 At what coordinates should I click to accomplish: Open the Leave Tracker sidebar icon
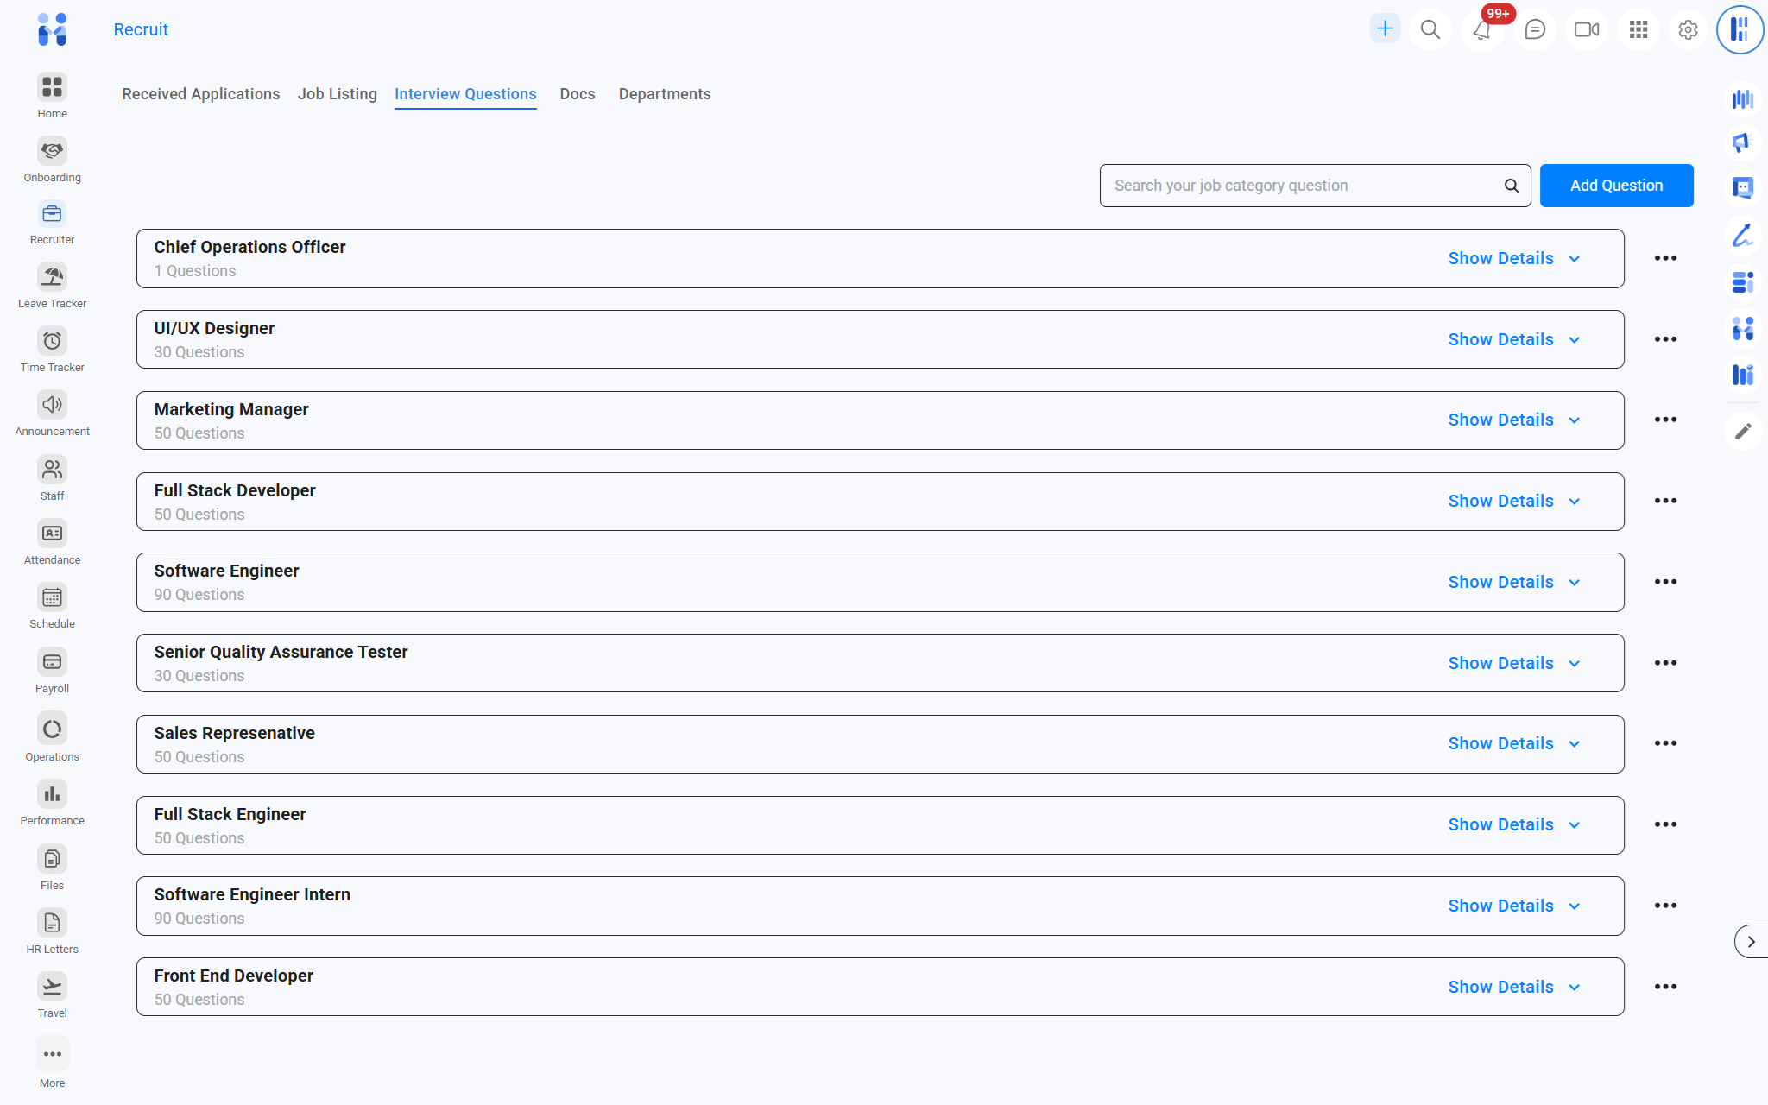[52, 278]
